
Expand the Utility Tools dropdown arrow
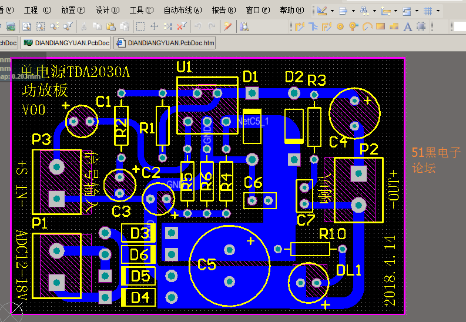(x=332, y=11)
